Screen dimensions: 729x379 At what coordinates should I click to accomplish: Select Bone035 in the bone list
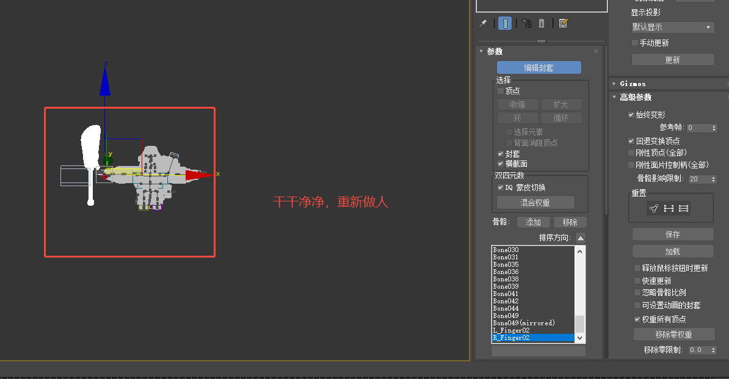tap(533, 265)
